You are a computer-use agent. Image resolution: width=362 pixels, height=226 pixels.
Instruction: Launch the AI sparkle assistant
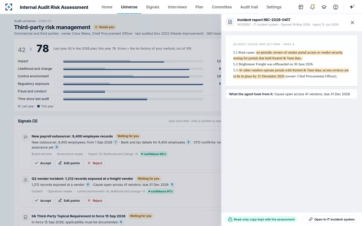pos(352,7)
